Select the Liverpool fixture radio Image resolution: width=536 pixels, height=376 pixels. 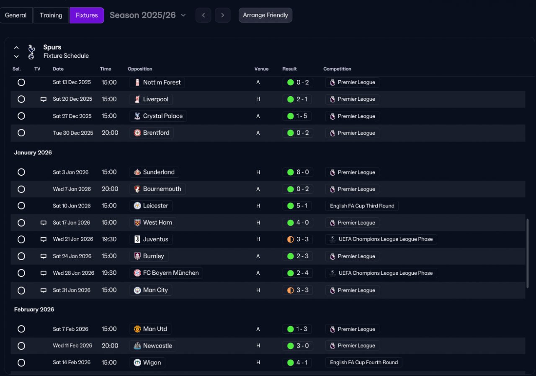coord(21,99)
